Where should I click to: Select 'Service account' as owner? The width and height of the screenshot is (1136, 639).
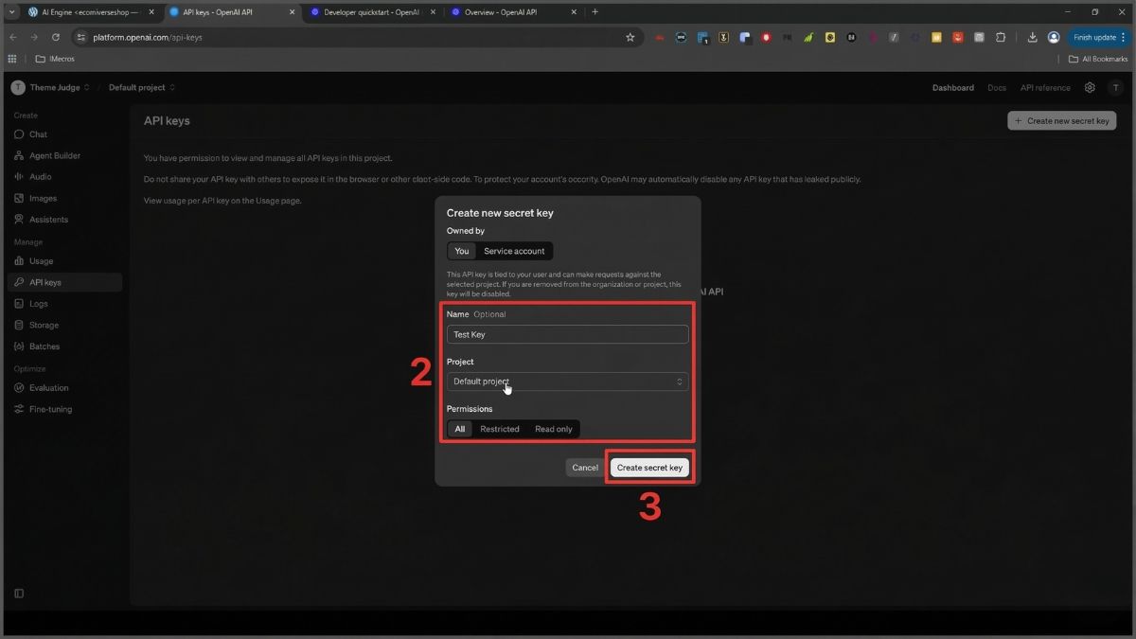point(514,251)
